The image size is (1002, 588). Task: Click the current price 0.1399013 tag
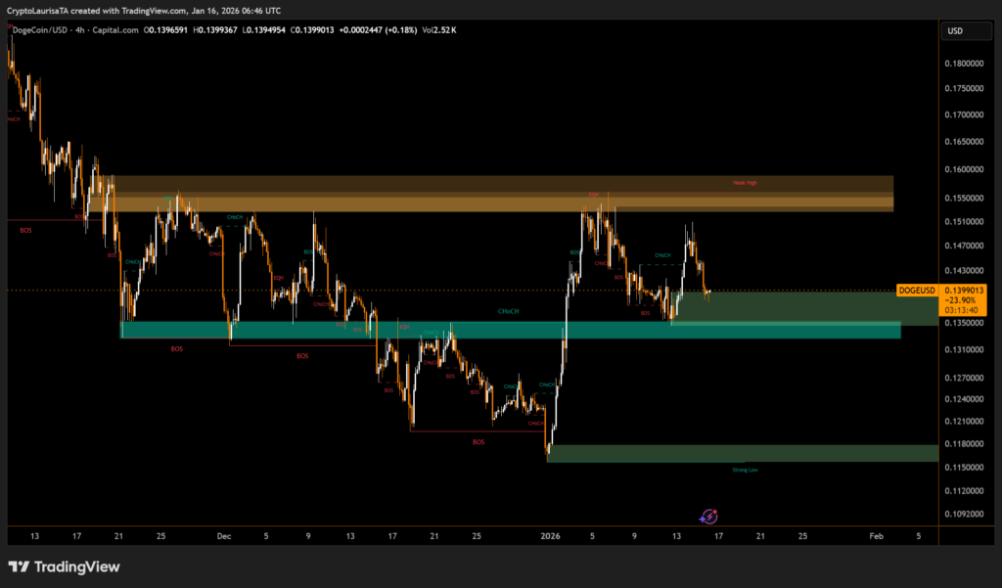point(966,291)
